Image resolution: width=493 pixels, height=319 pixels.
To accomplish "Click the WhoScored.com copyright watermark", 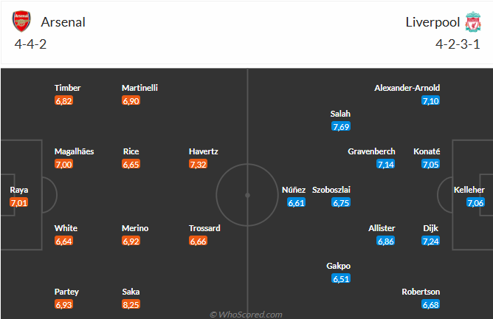I will point(246,314).
